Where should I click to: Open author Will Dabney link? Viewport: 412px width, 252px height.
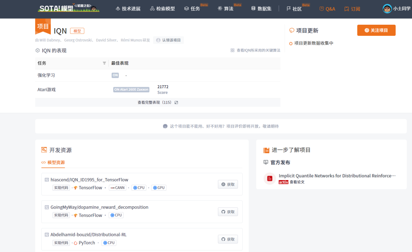(50, 40)
